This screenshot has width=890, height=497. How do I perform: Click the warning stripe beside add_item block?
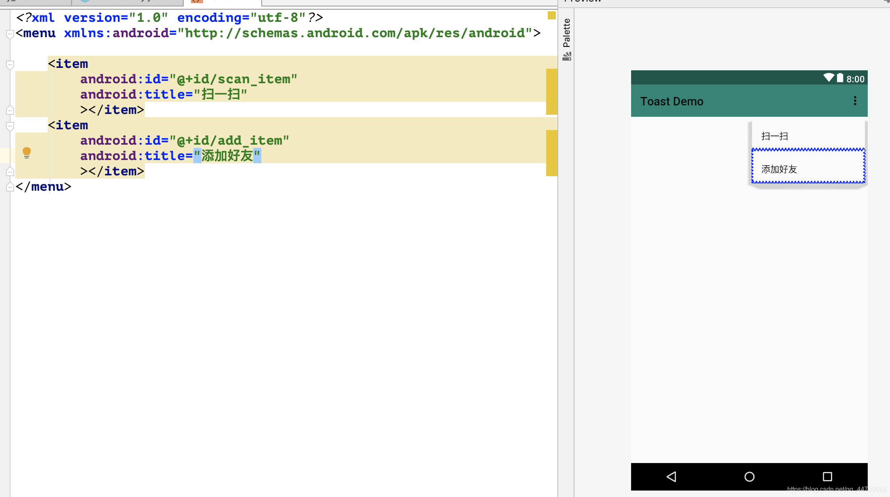(x=551, y=153)
